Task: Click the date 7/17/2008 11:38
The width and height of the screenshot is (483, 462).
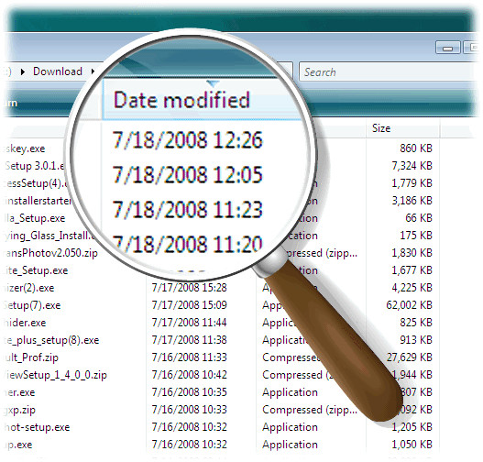Action: tap(189, 340)
